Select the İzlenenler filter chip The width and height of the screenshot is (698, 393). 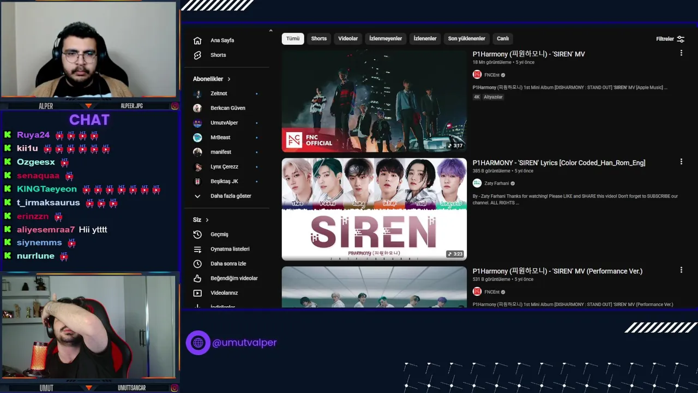click(x=425, y=39)
